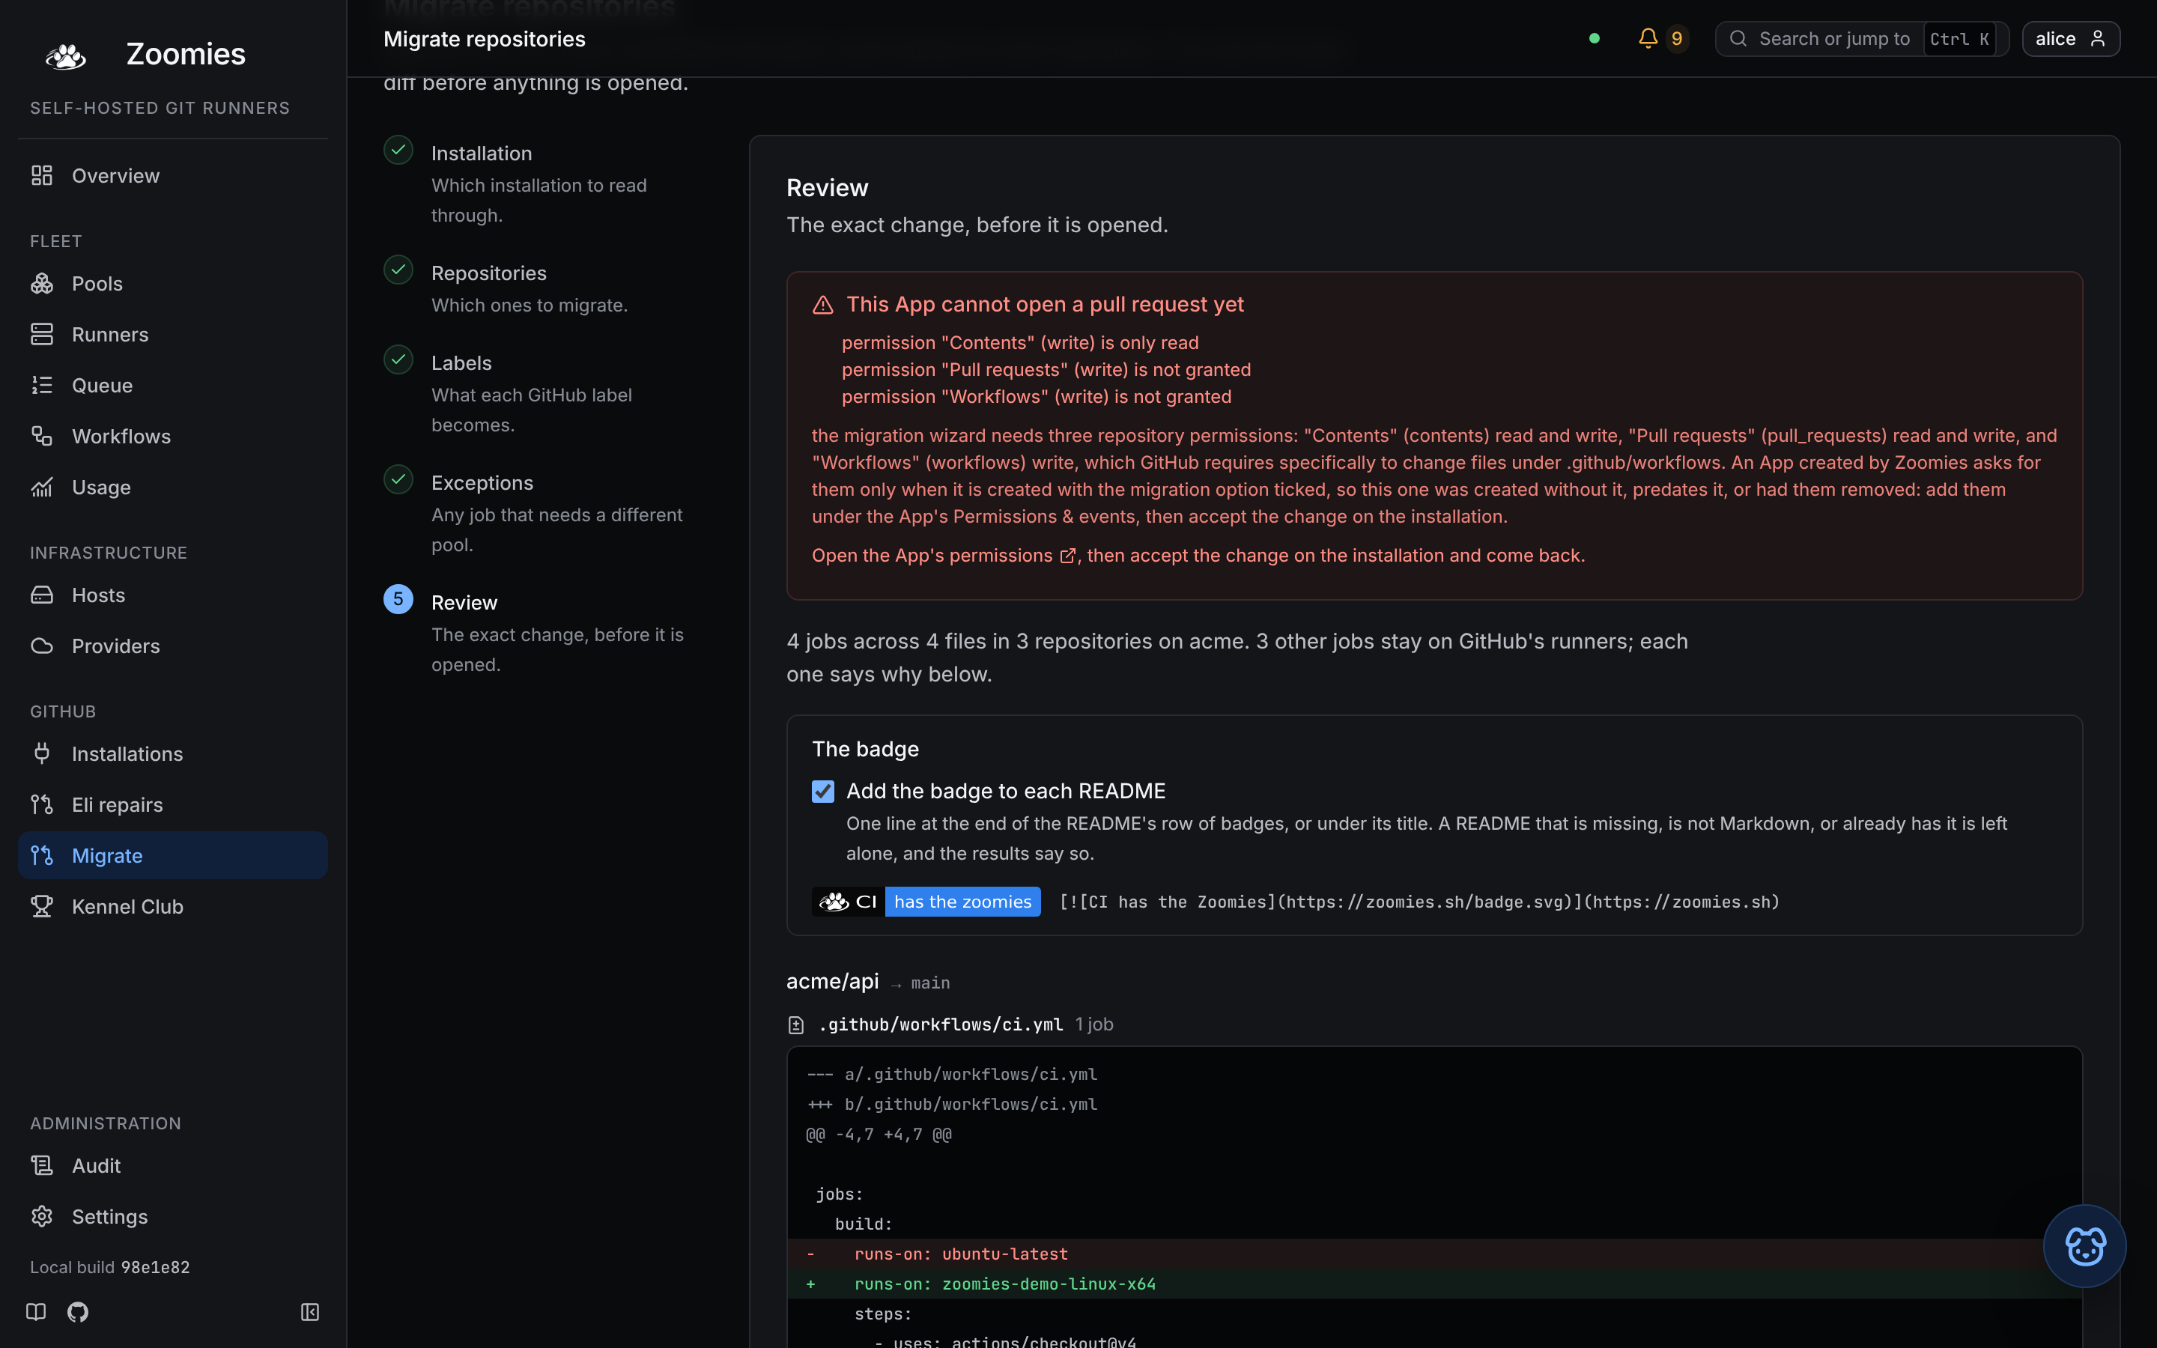
Task: Select Migrate in the sidebar
Action: coord(173,855)
